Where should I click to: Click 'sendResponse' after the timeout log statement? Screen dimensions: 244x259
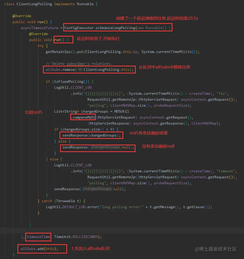[67, 189]
